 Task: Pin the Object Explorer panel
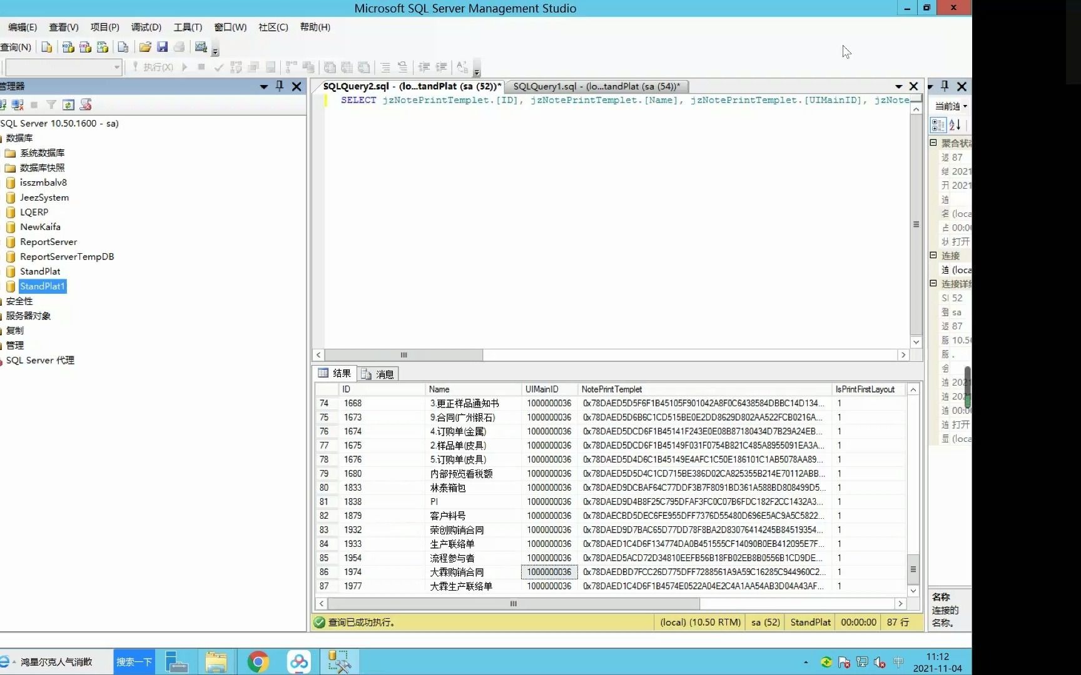[x=280, y=86]
